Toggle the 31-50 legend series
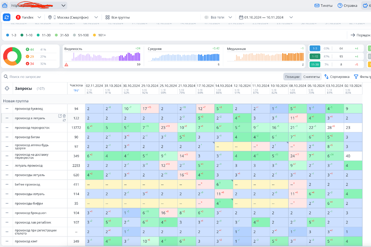 tap(62, 35)
